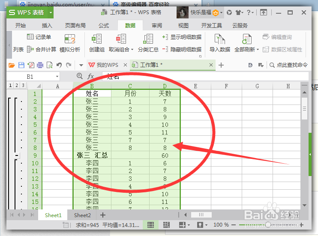Open the WPS 表格 application menu arrow

coord(51,12)
